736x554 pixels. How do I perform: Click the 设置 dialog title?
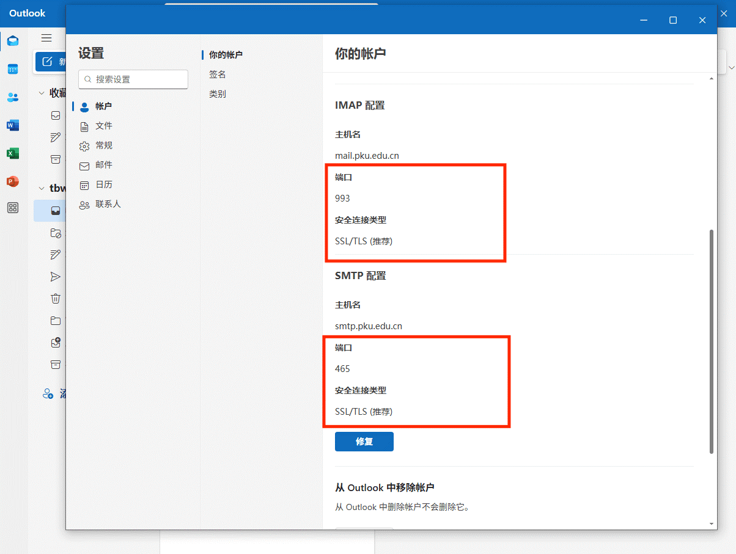coord(91,54)
